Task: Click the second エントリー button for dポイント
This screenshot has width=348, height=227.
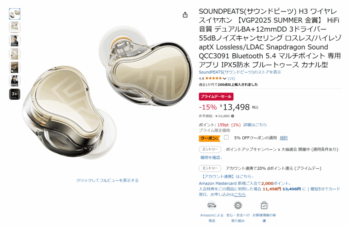Action: [210, 168]
